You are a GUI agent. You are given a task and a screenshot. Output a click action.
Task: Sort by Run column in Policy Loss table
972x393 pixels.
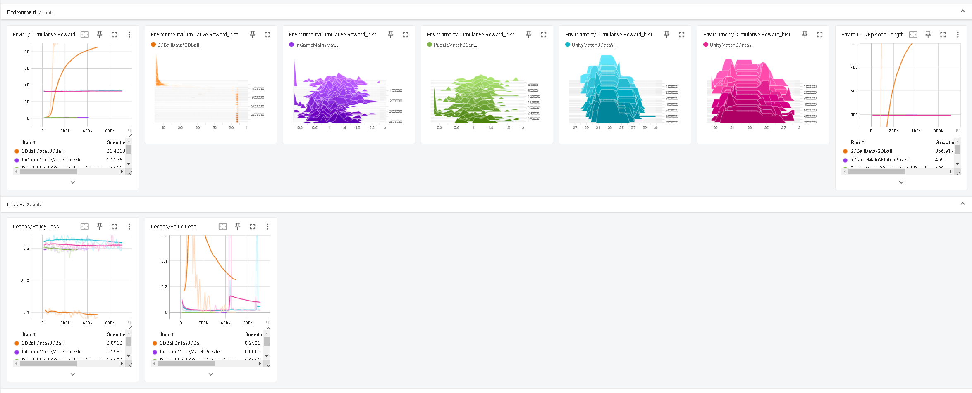coord(29,334)
